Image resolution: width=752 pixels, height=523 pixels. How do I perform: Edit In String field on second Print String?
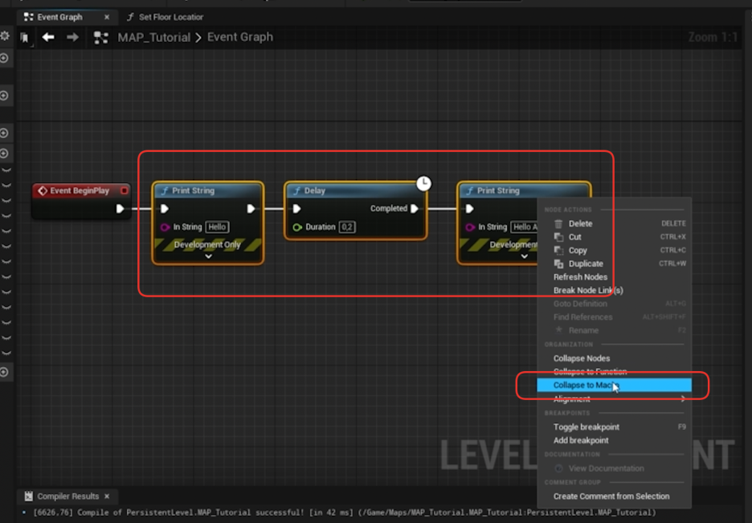coord(524,227)
